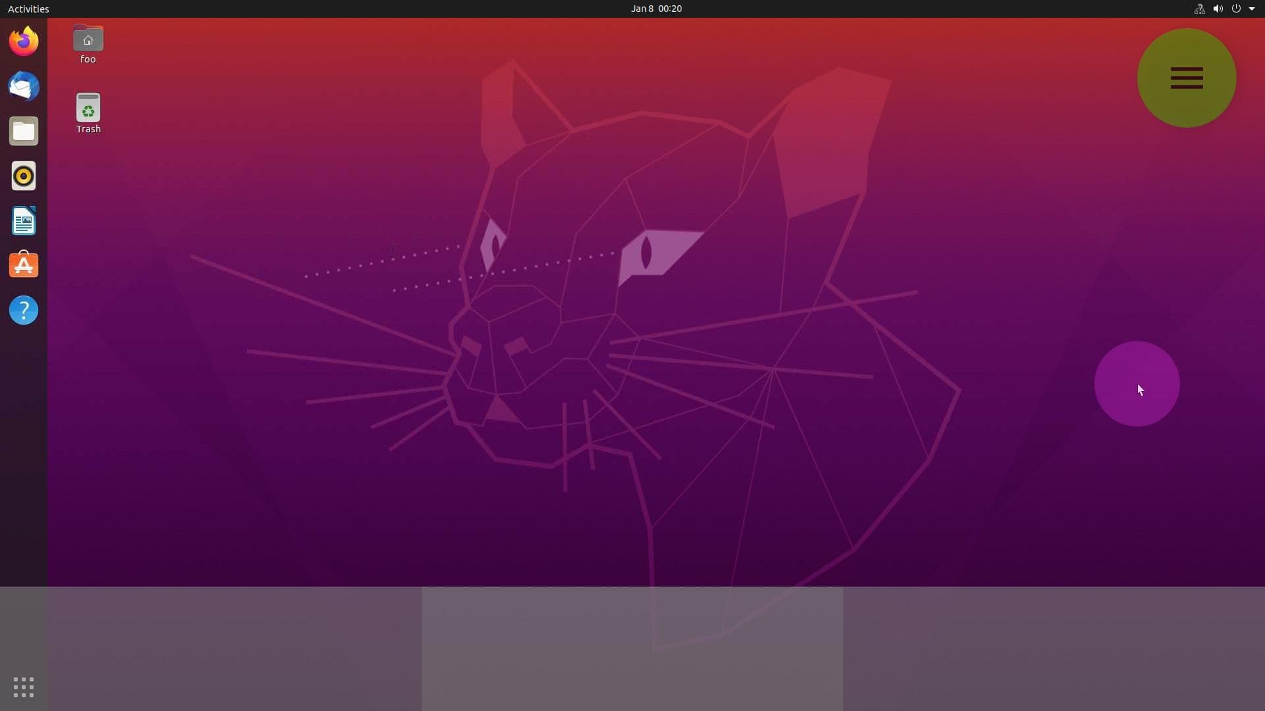Select the foo home folder desktop icon
Viewport: 1265px width, 711px height.
click(88, 45)
